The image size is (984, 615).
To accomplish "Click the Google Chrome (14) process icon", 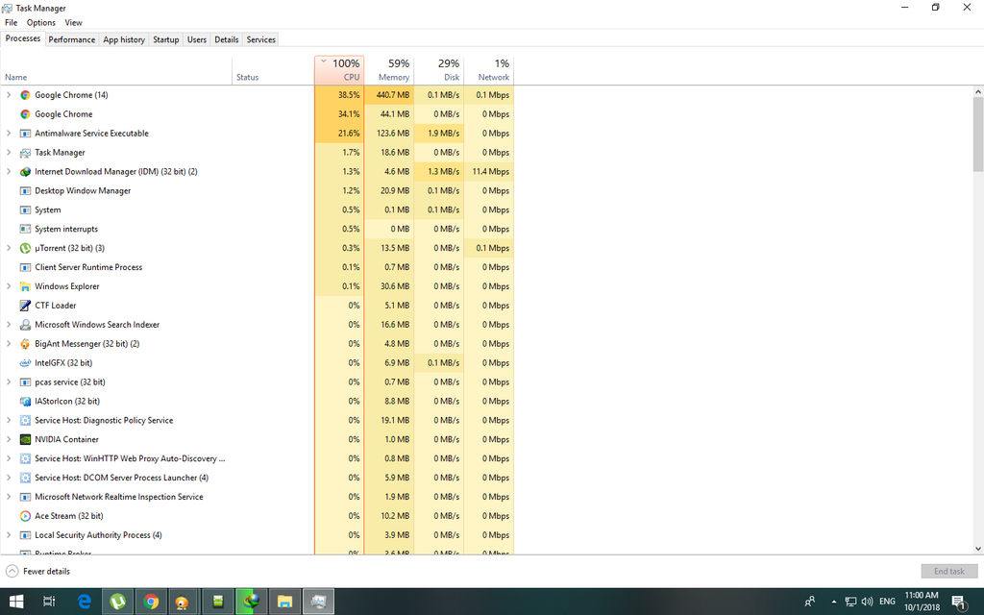I will (x=25, y=95).
